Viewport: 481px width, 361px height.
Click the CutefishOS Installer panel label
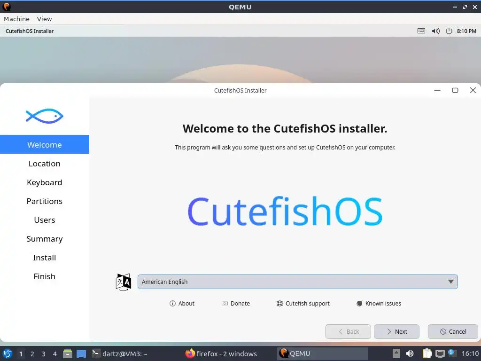coord(30,31)
